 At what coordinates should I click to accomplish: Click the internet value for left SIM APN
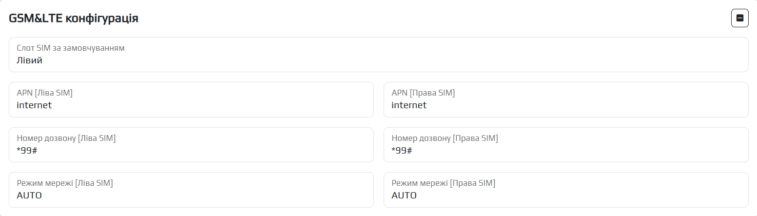pyautogui.click(x=34, y=105)
